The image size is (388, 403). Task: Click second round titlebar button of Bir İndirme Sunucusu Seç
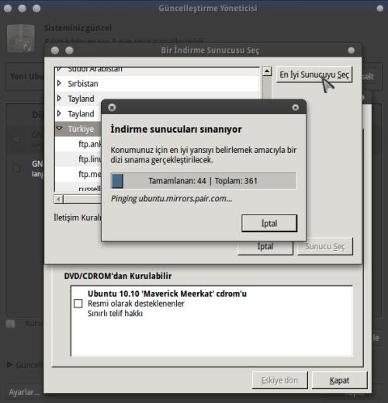(69, 50)
